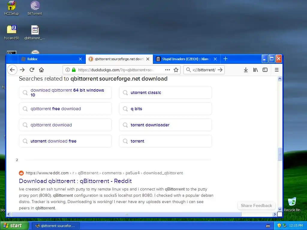Click the horizontal scrollbar thumb
307x230 pixels.
126,214
